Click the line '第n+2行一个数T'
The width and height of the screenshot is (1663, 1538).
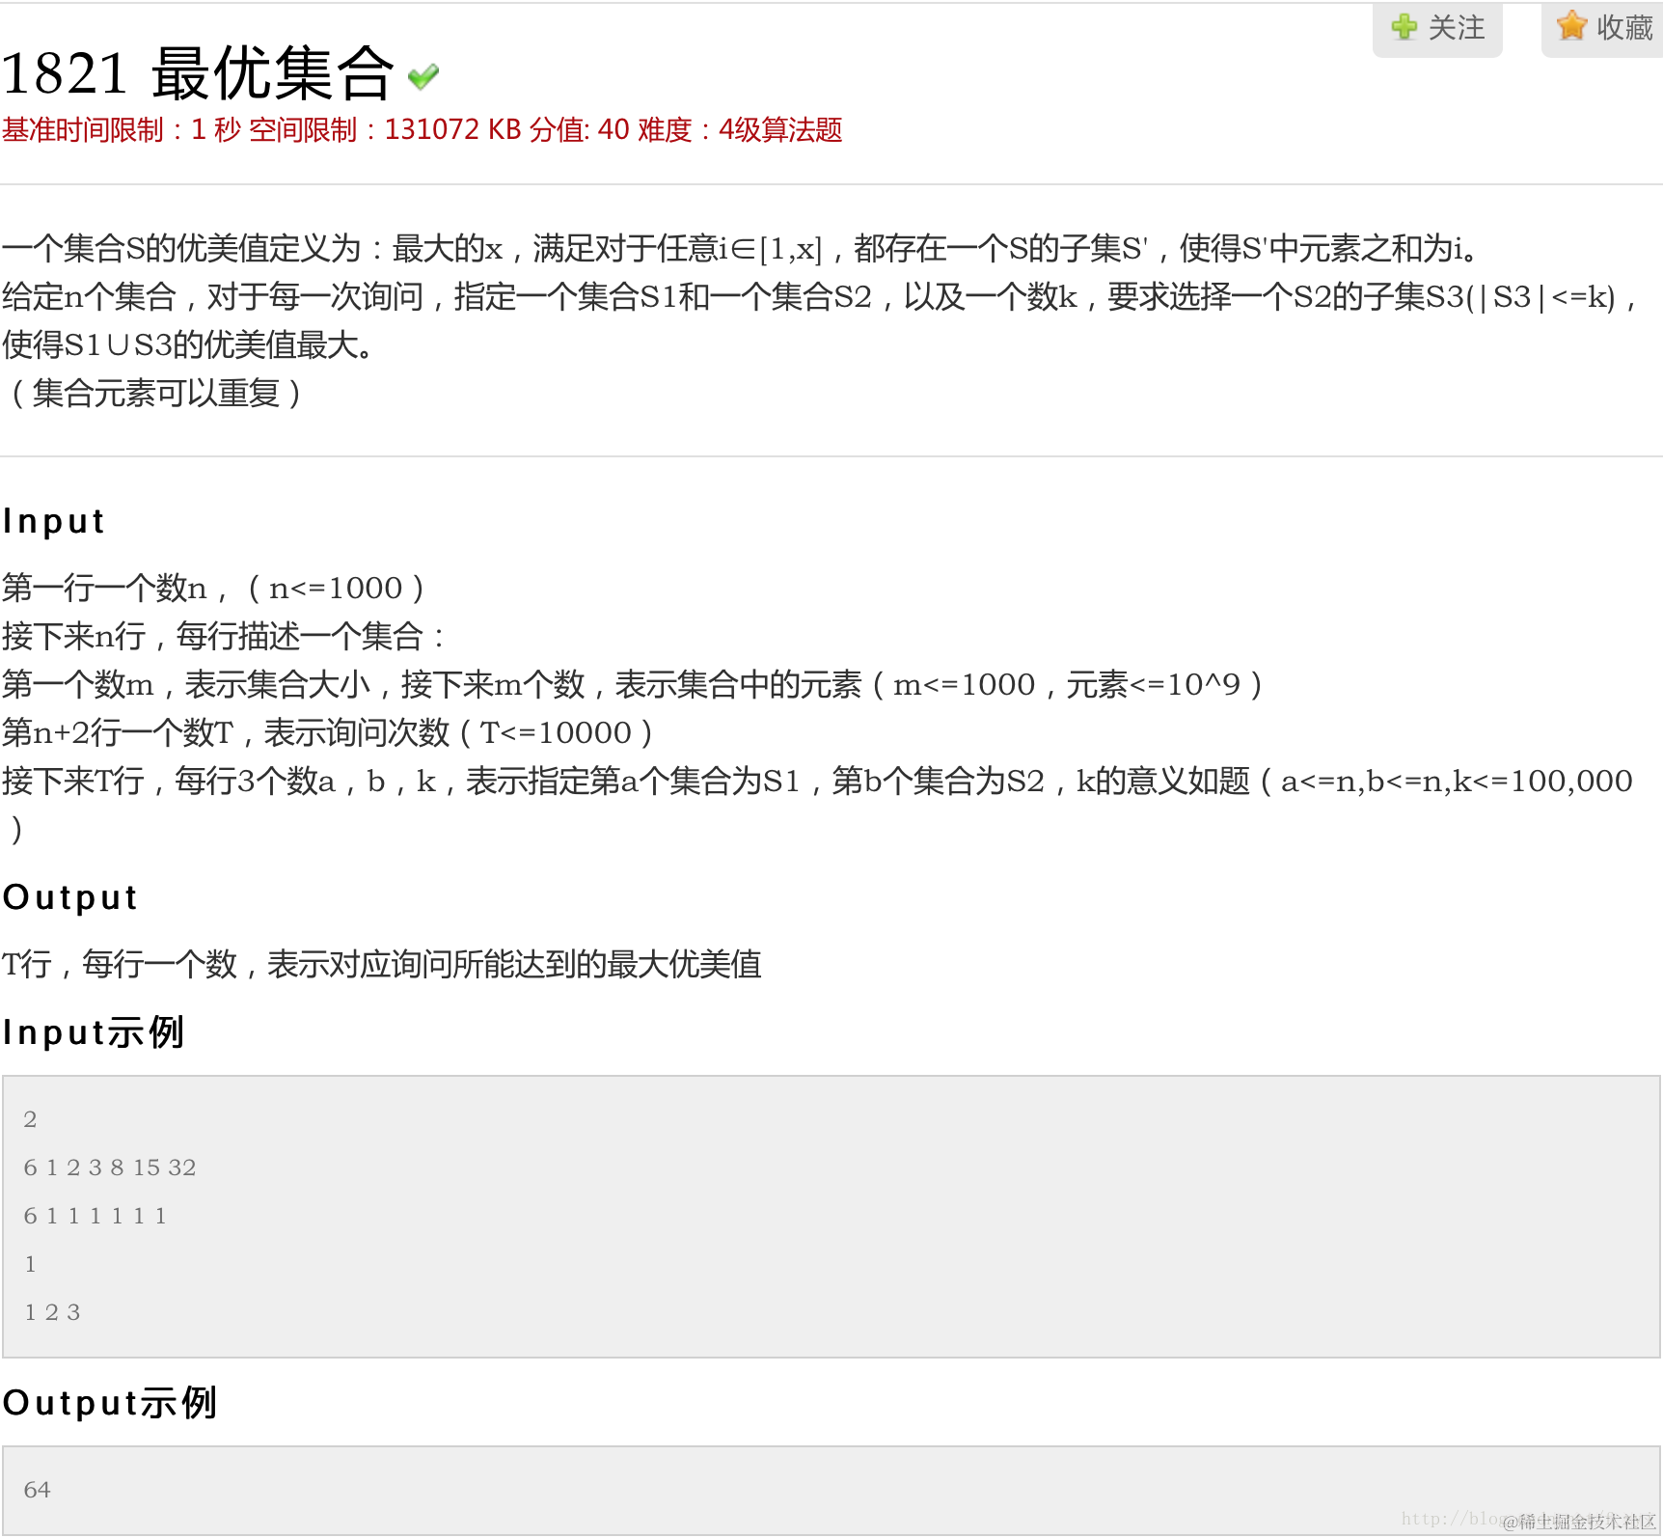(328, 732)
